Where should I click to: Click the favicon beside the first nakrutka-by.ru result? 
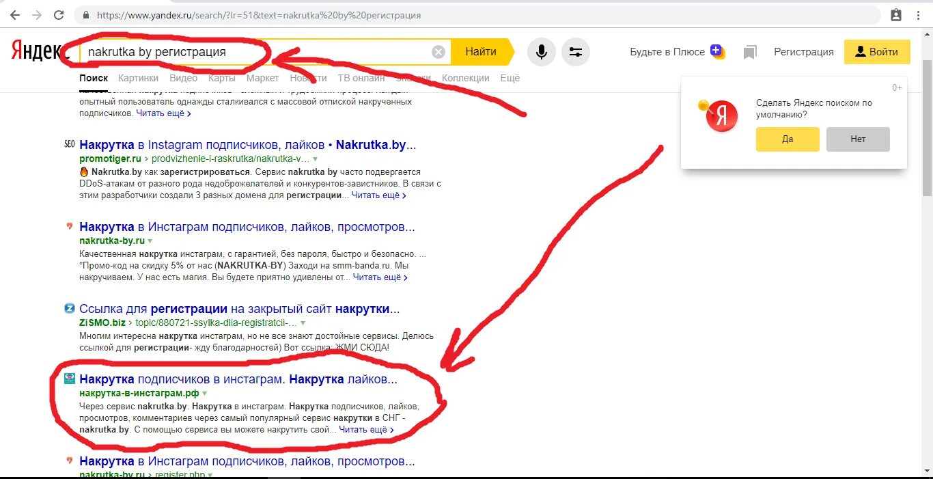click(x=69, y=226)
